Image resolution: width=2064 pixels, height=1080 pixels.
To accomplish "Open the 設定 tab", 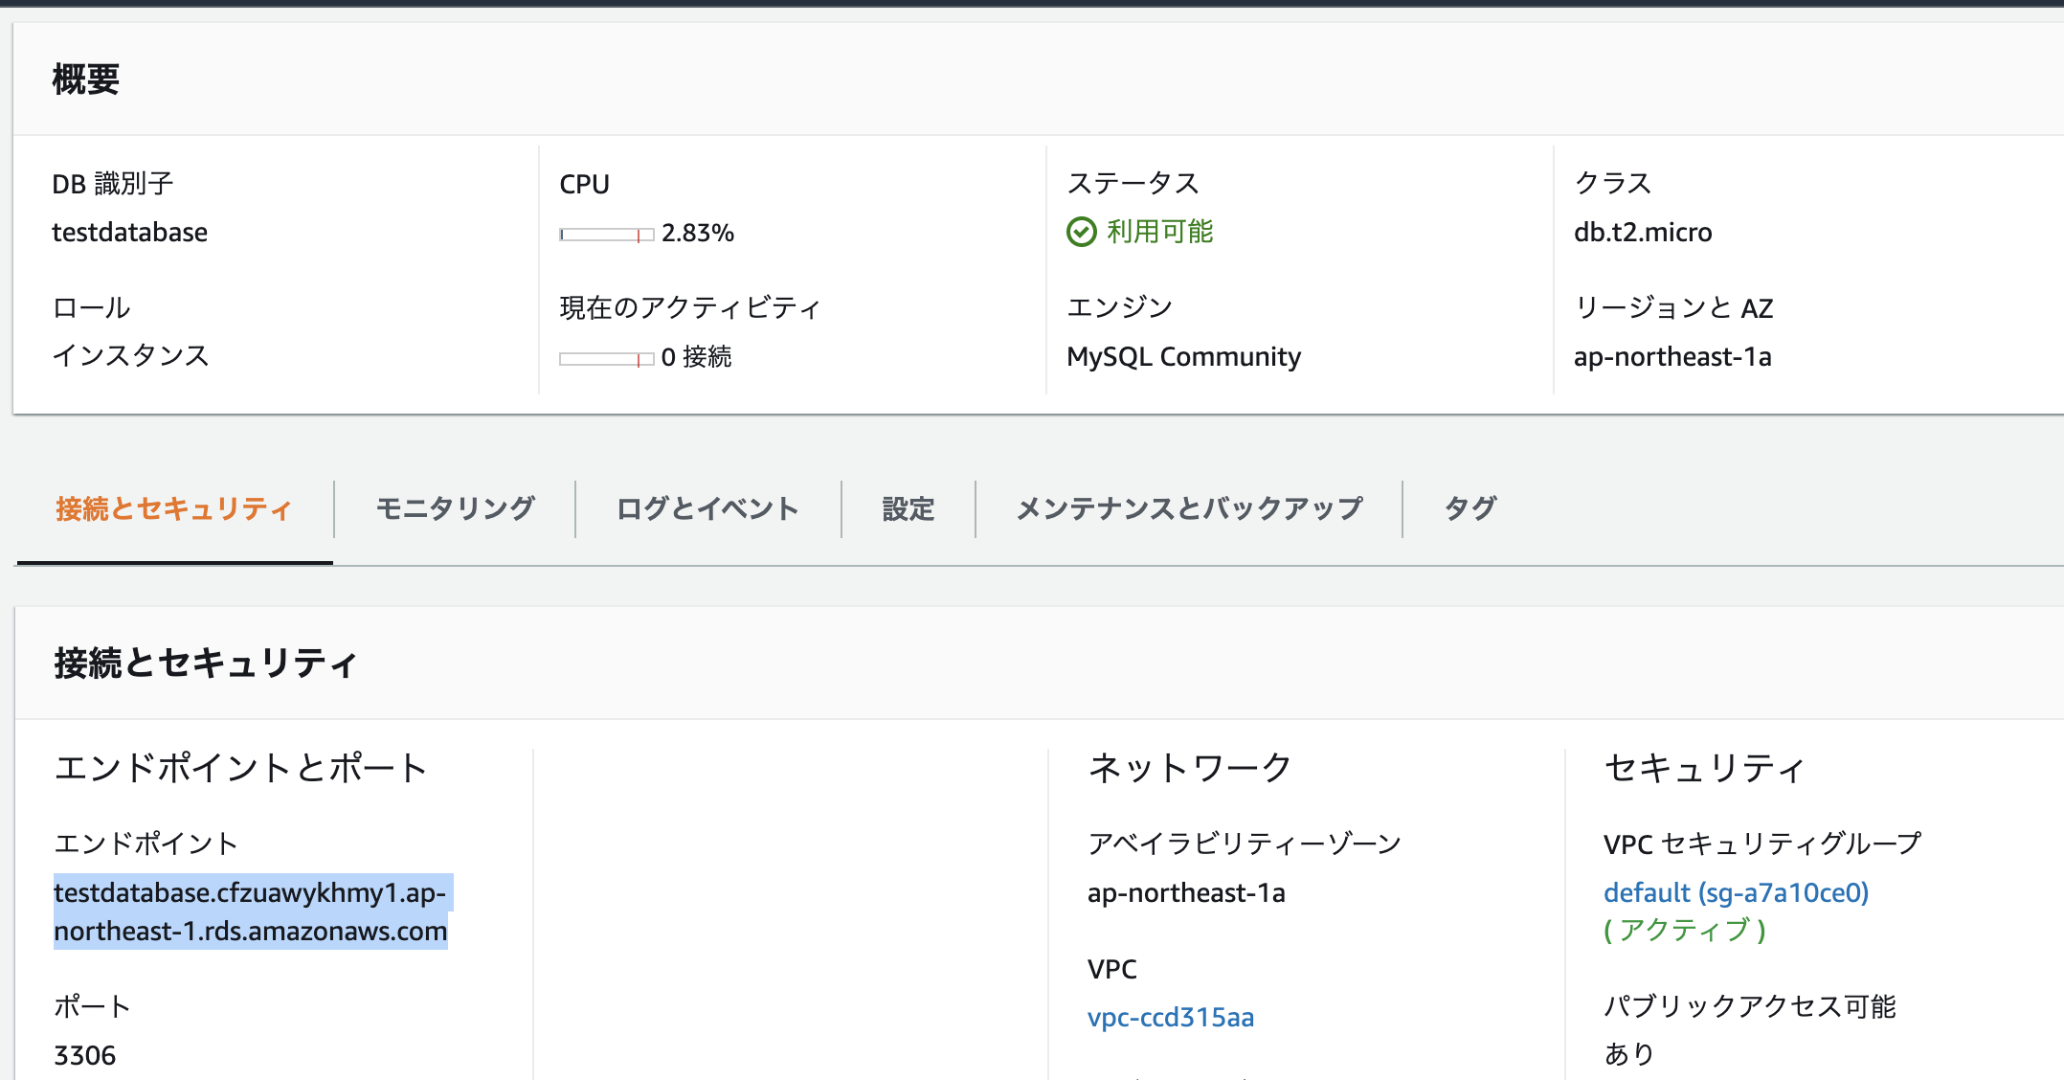I will tap(908, 508).
